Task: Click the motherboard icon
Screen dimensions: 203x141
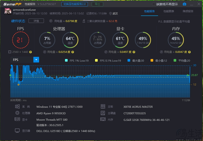Action: (x=103, y=106)
